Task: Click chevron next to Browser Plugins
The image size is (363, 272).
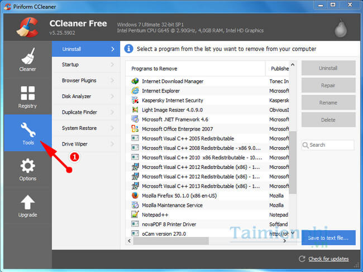Action: point(112,80)
